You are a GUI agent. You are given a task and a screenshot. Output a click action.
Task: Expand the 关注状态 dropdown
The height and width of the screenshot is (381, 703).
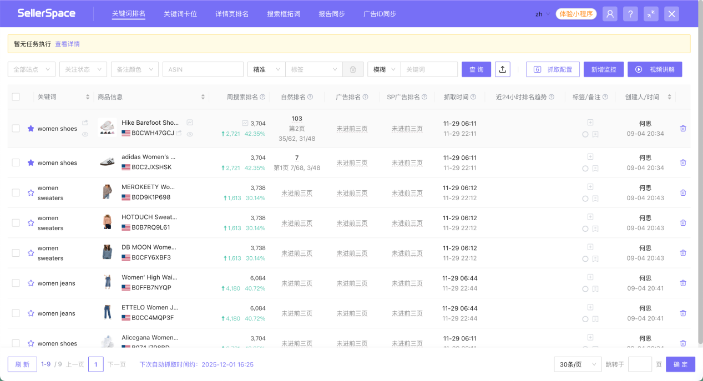(x=82, y=69)
